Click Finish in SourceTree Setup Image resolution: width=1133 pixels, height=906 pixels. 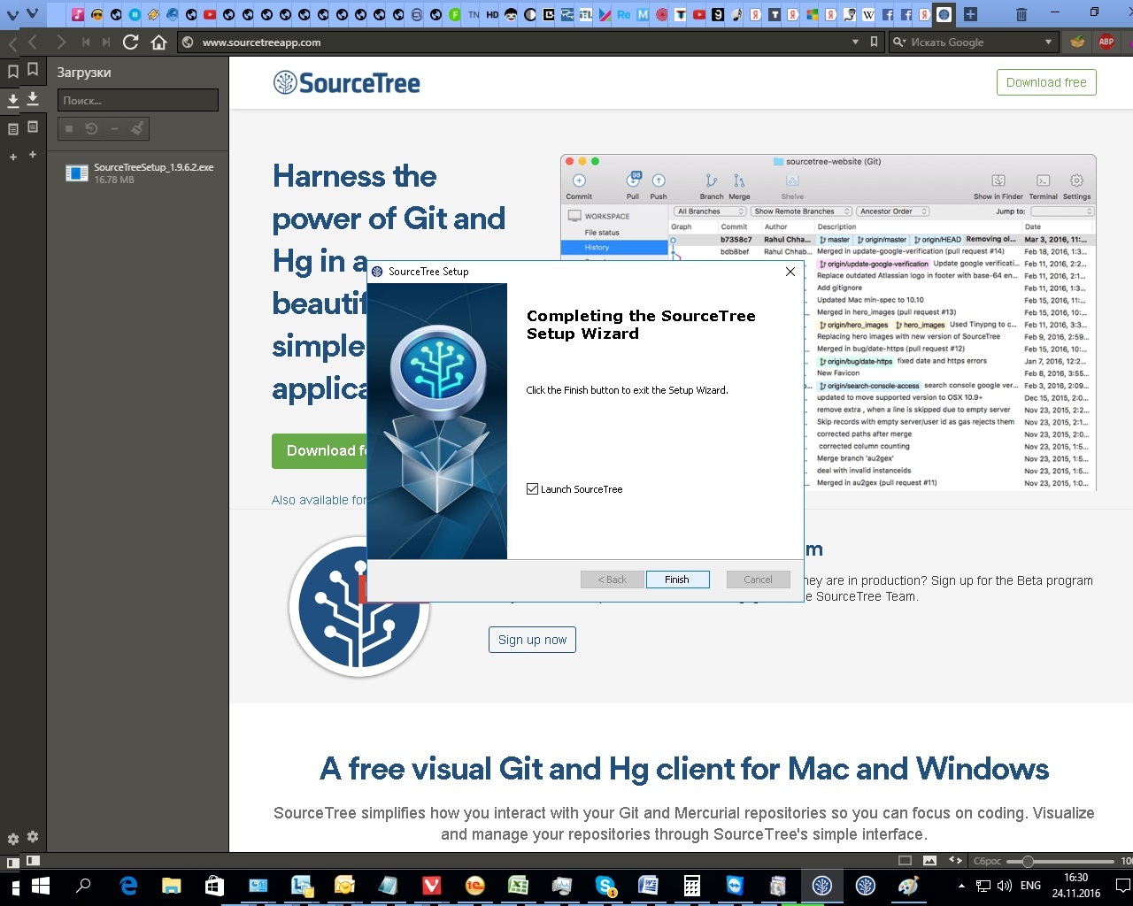point(677,580)
